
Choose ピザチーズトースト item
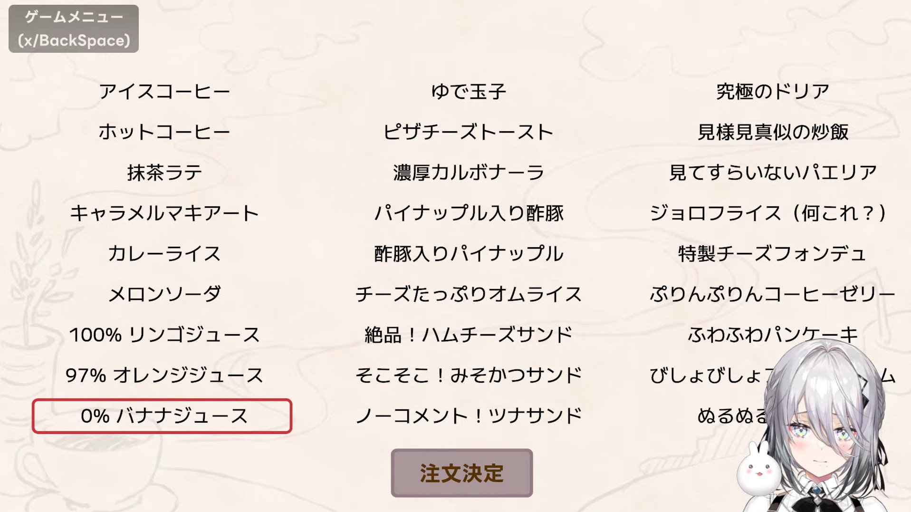(469, 132)
